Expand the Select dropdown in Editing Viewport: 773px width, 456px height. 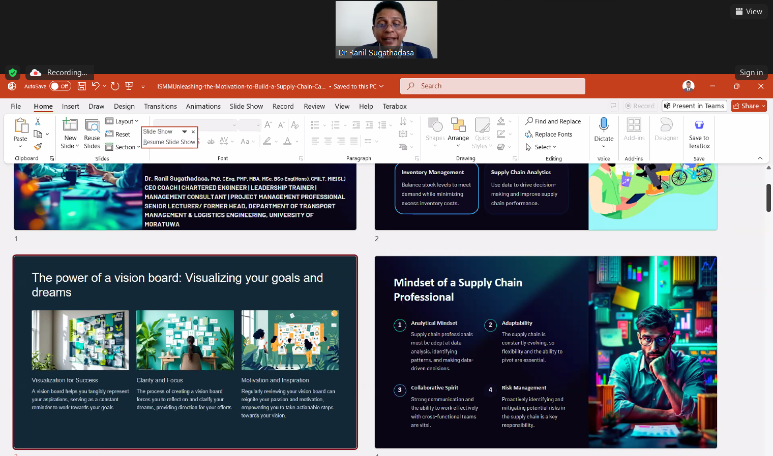[542, 147]
